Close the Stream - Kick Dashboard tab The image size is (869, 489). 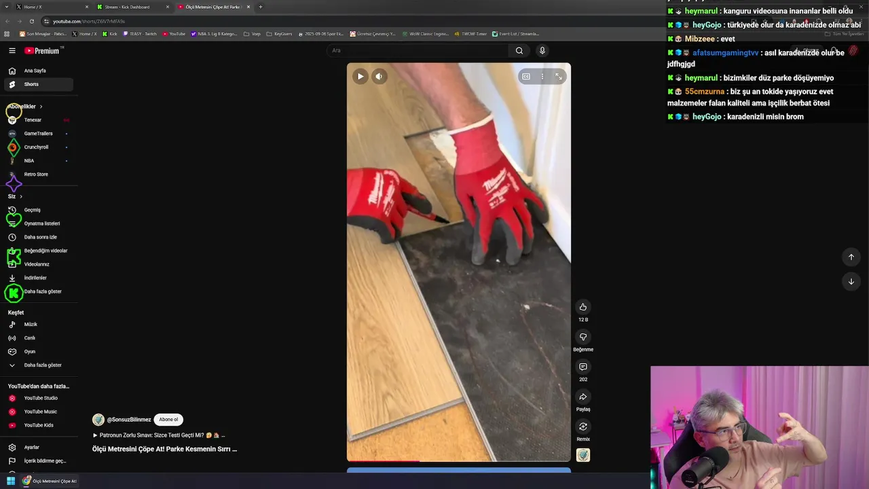click(168, 7)
